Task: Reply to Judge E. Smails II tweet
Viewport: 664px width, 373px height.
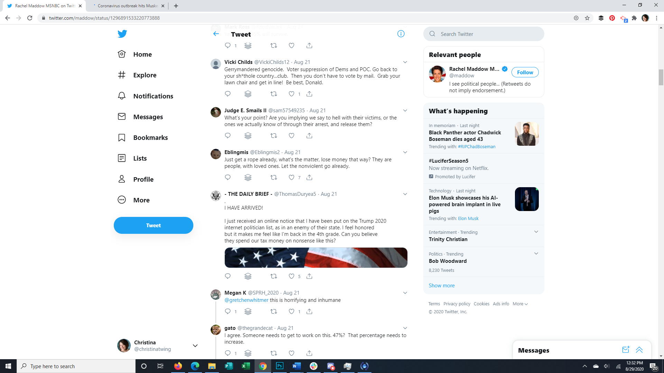Action: [x=228, y=136]
